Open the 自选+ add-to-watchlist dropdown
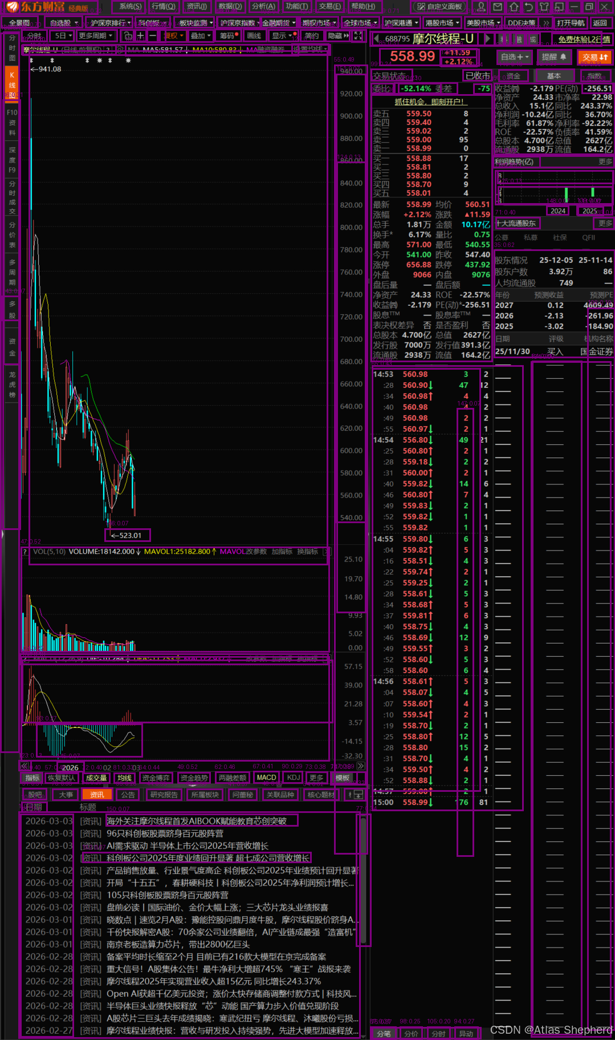The width and height of the screenshot is (615, 1040). [515, 57]
